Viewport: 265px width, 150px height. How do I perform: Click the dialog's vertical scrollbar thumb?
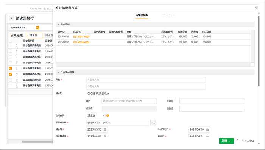259,51
